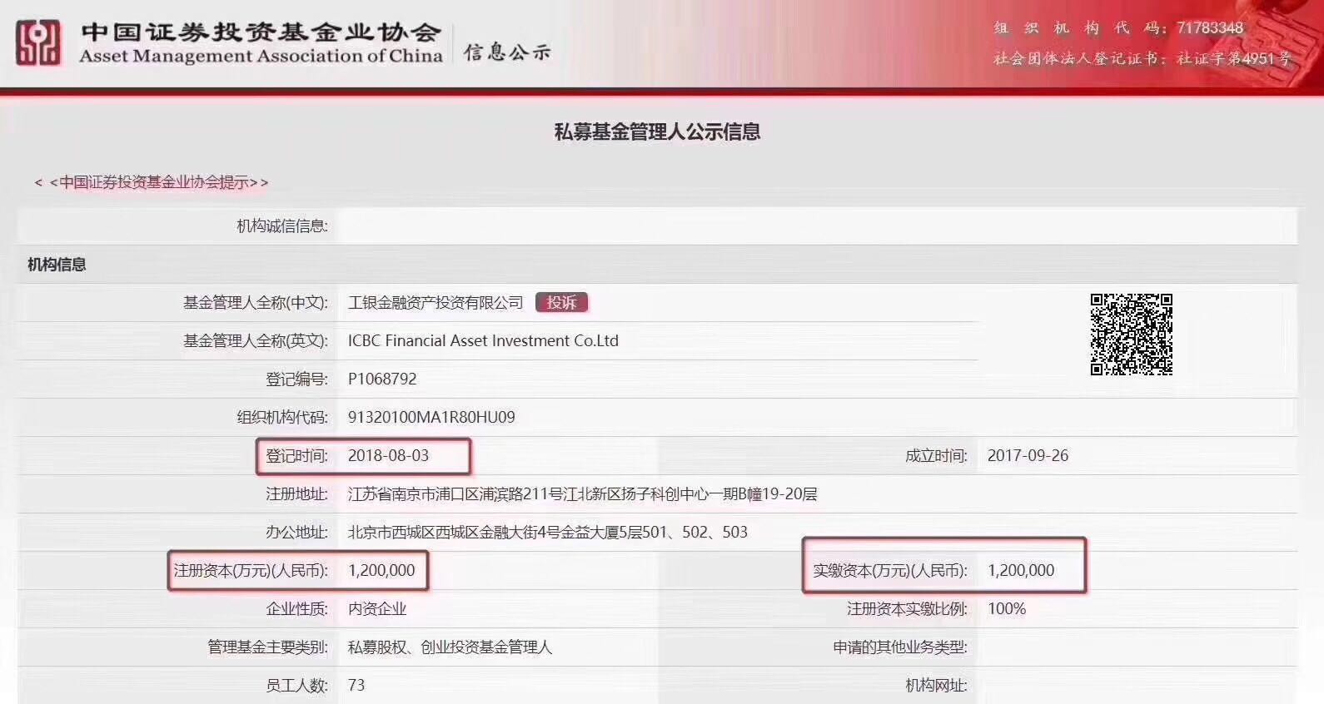Click 私募股权、创业投资基金管理人 fund category

point(450,647)
